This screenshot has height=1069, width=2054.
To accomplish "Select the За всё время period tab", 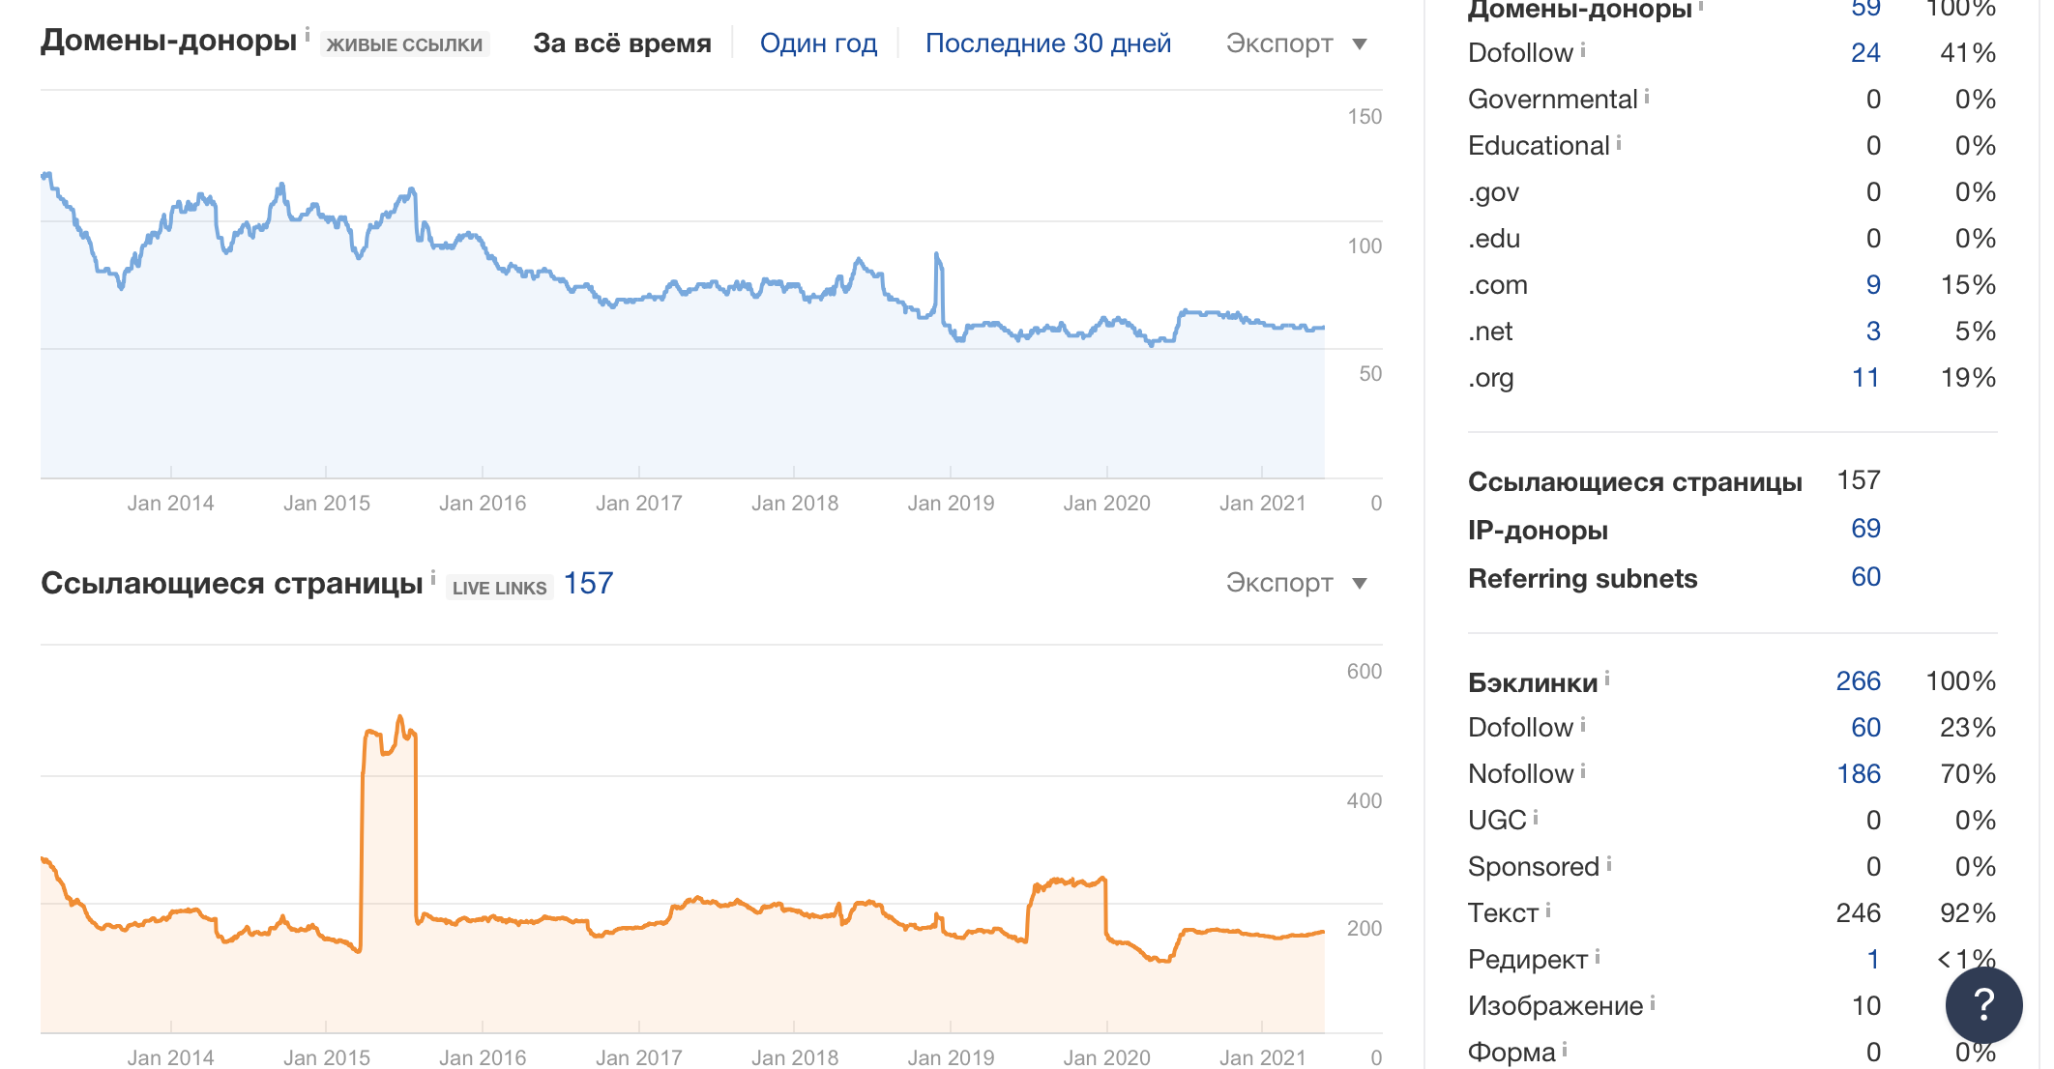I will (x=622, y=43).
